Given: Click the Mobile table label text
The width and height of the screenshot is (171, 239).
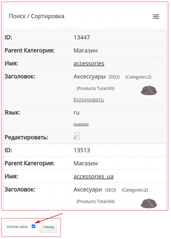Looking at the screenshot, I should pyautogui.click(x=18, y=227).
